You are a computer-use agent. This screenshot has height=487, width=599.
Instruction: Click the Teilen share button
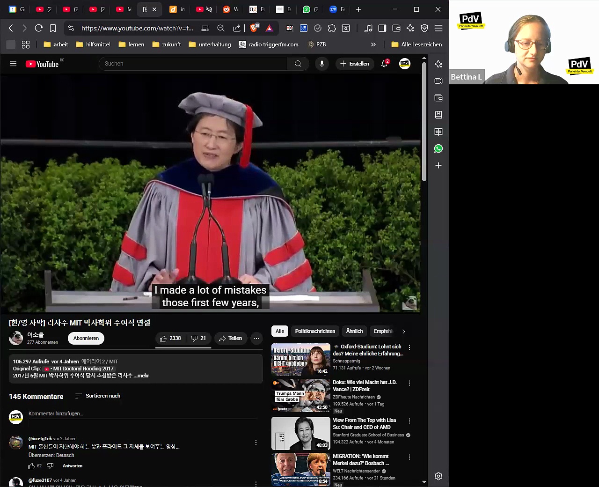(231, 338)
